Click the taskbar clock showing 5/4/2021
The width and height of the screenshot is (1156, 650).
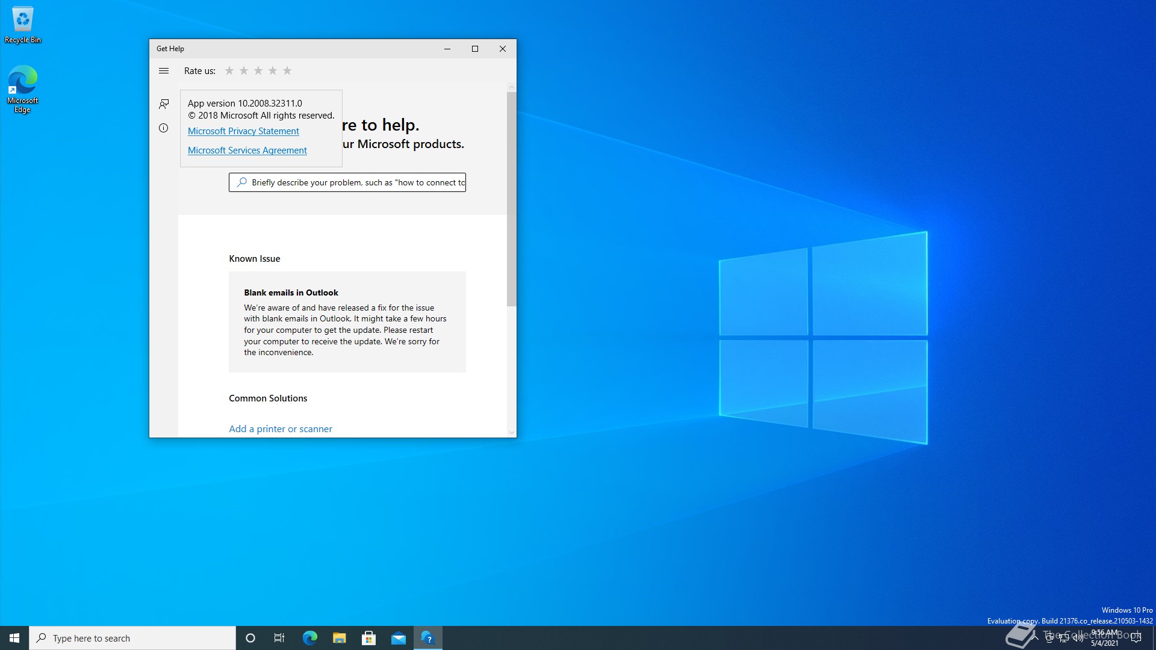click(x=1105, y=638)
